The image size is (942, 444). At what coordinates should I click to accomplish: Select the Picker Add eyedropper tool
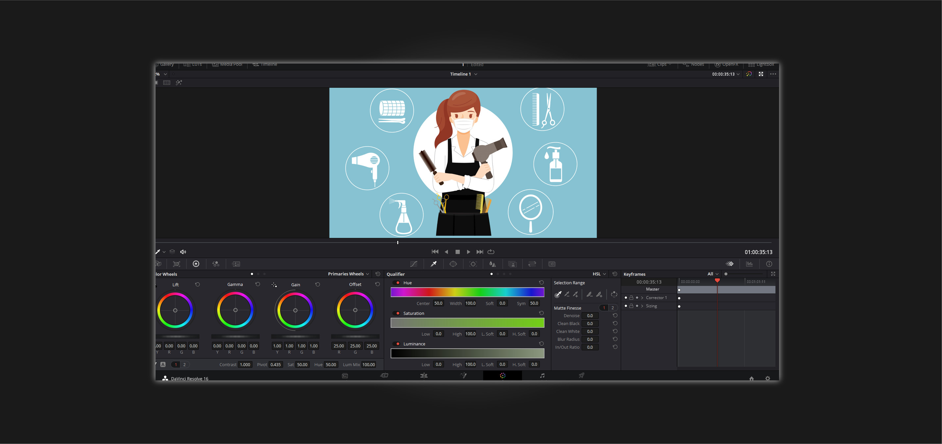point(575,294)
